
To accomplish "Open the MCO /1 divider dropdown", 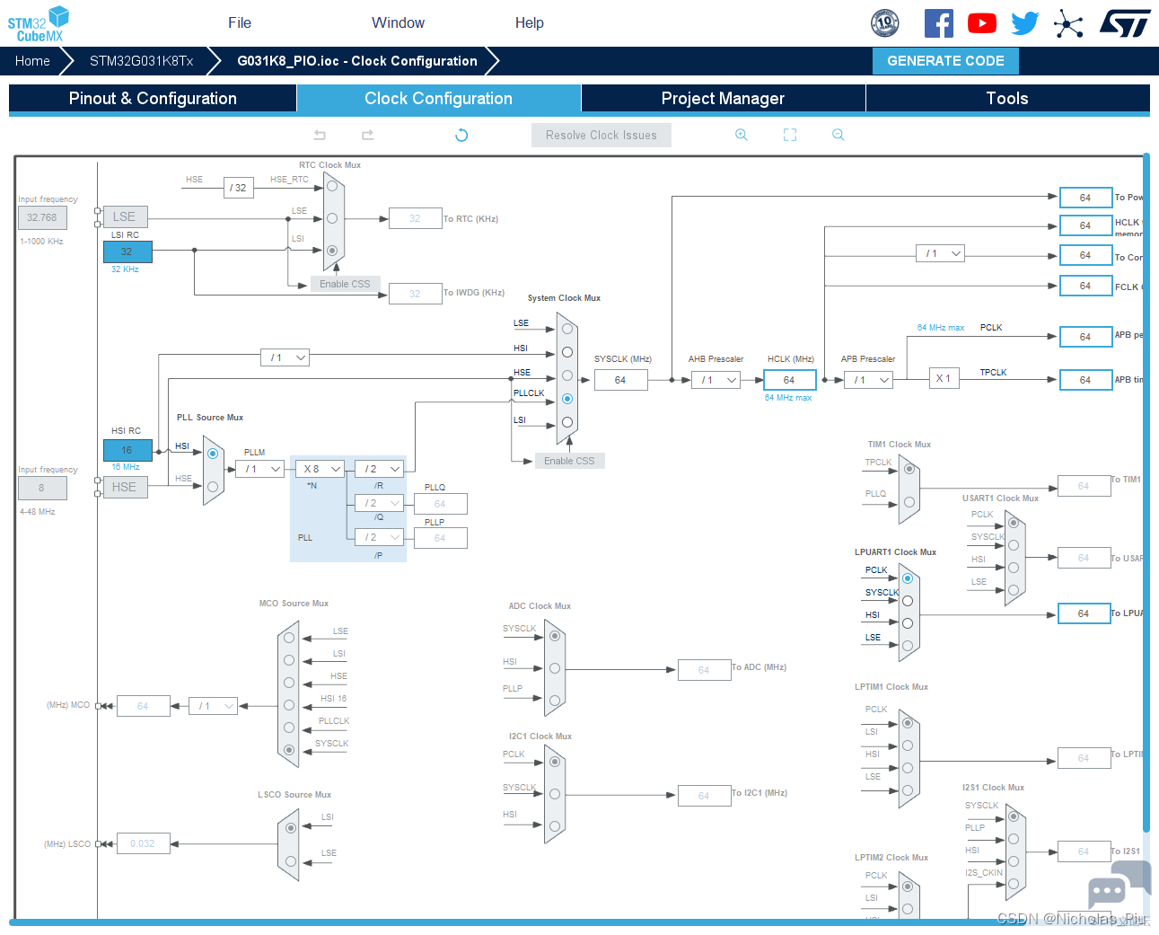I will coord(214,706).
